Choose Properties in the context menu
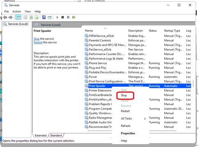The height and width of the screenshot is (147, 199). point(128,134)
